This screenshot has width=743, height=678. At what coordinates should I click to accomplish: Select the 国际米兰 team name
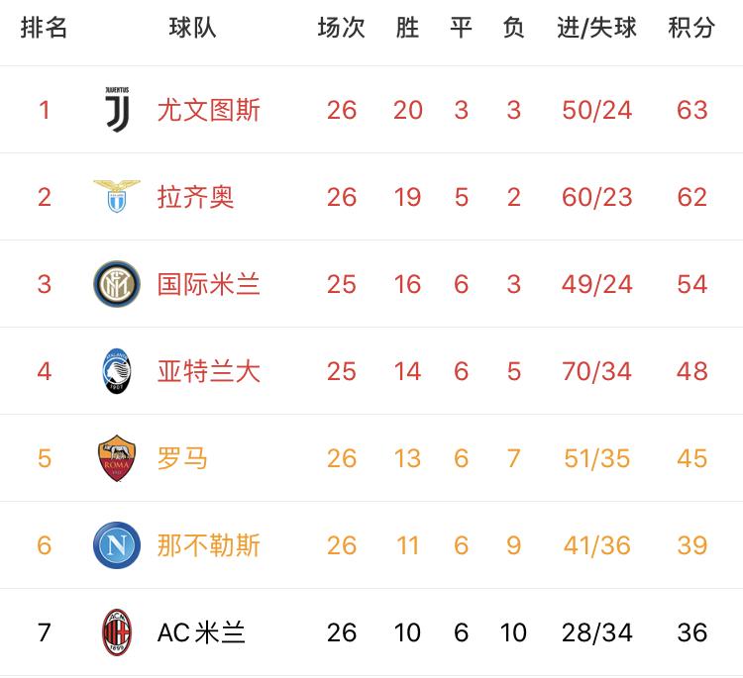(x=208, y=284)
